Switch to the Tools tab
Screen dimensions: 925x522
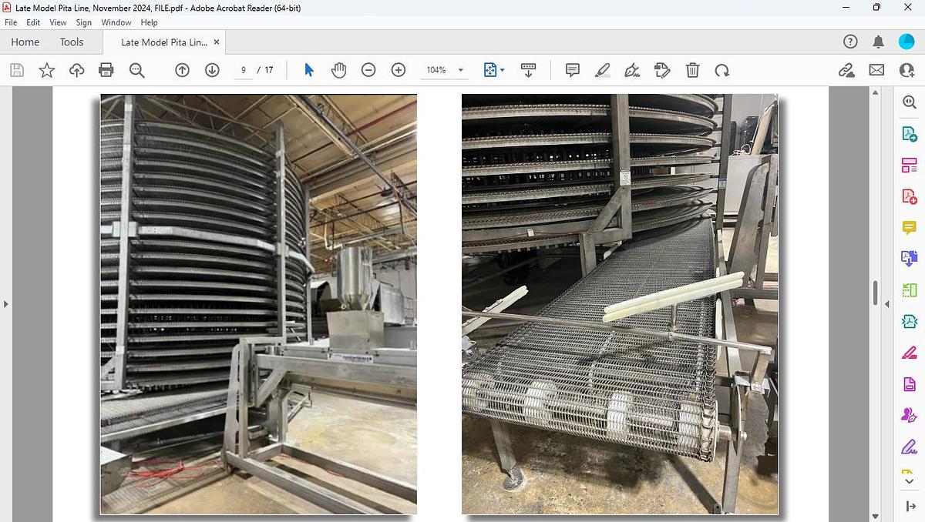pos(72,42)
